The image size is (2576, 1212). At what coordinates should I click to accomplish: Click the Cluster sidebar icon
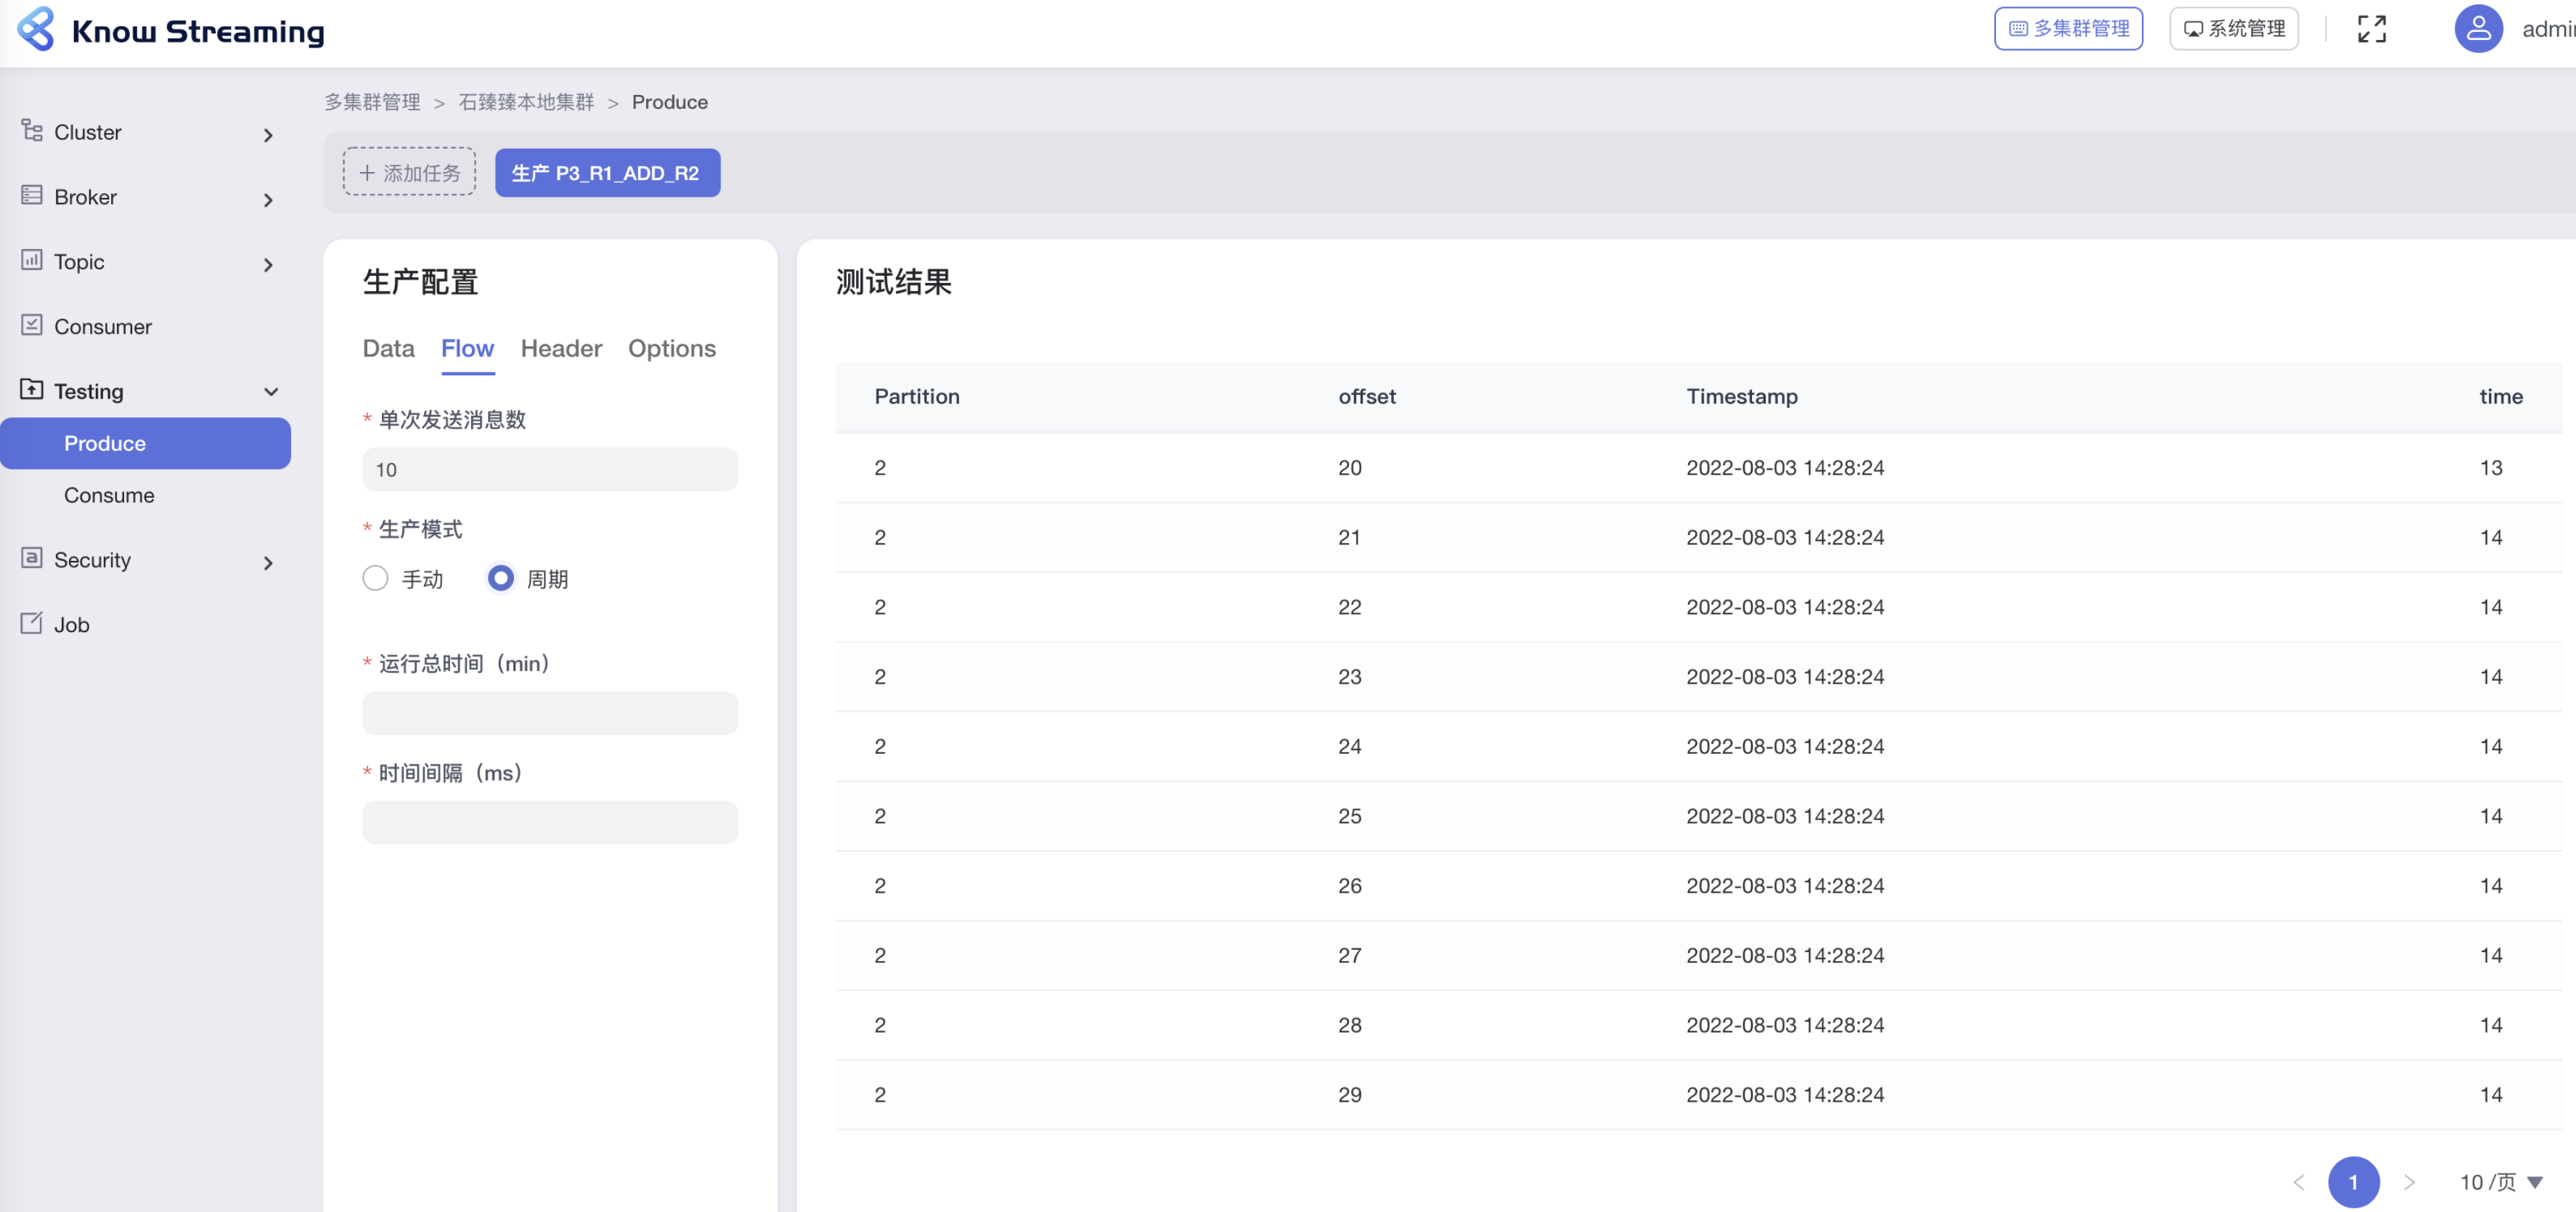32,131
